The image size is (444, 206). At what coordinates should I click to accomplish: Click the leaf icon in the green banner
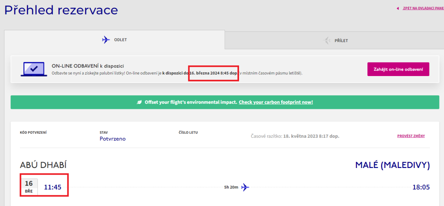[x=139, y=102]
